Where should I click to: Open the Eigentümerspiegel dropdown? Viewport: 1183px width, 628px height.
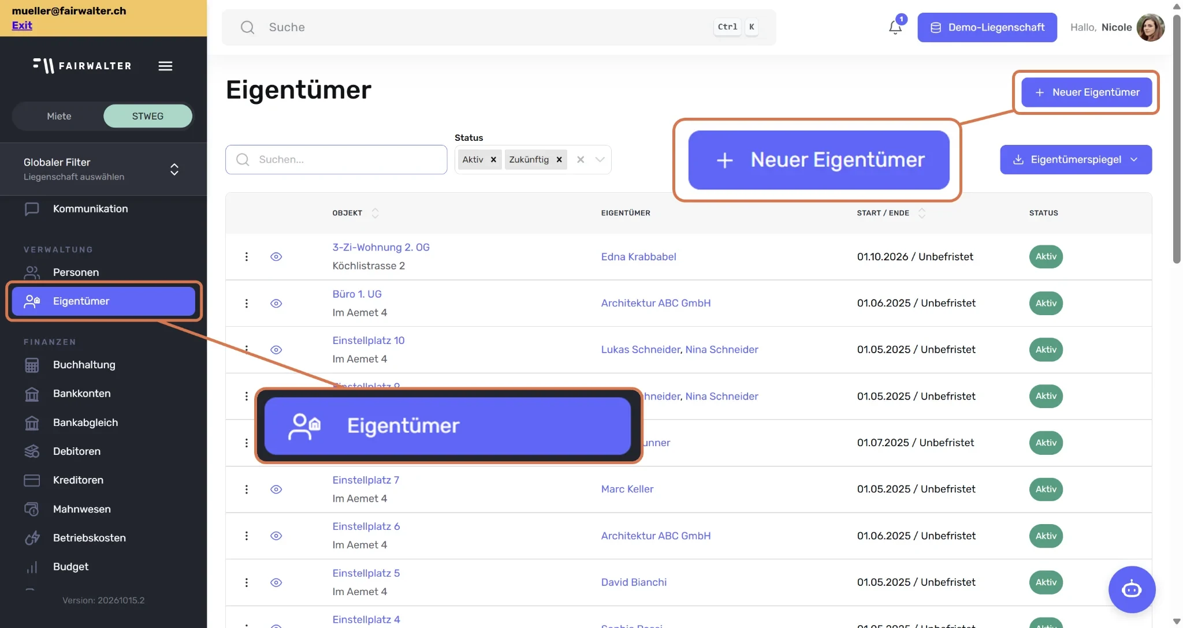1076,159
